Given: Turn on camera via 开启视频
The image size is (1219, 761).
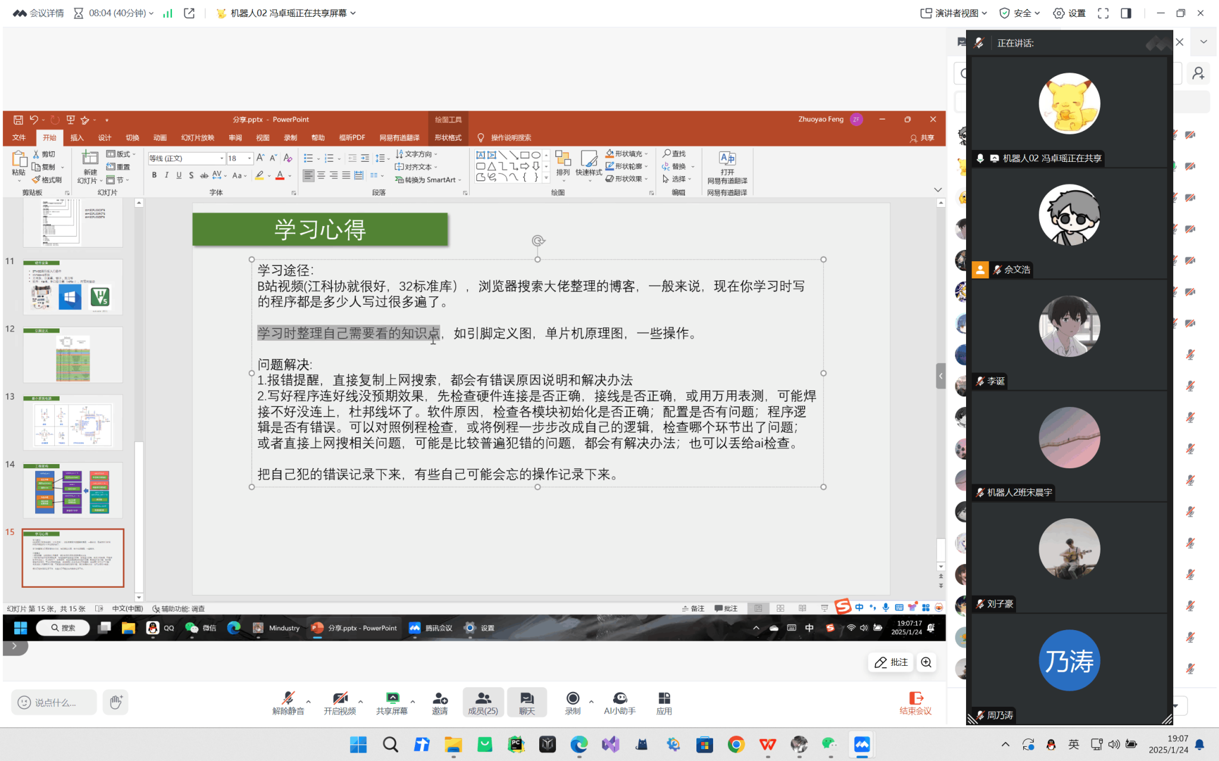Looking at the screenshot, I should (x=339, y=703).
